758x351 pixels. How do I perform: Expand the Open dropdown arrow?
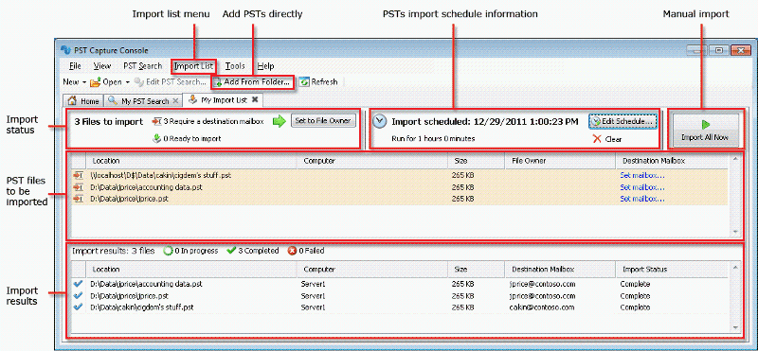coord(128,82)
